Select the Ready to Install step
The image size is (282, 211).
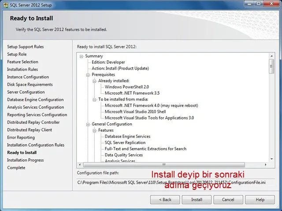point(22,152)
